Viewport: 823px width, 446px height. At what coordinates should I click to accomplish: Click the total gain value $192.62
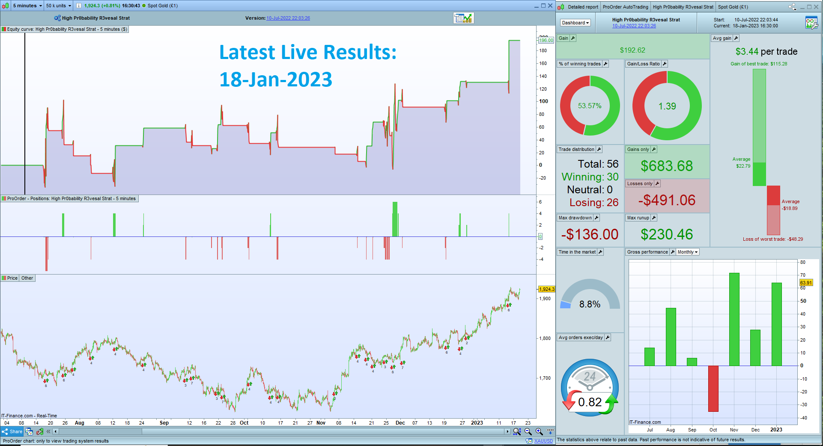[632, 50]
